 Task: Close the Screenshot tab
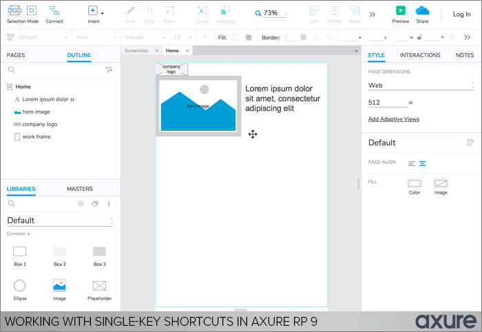pyautogui.click(x=157, y=51)
